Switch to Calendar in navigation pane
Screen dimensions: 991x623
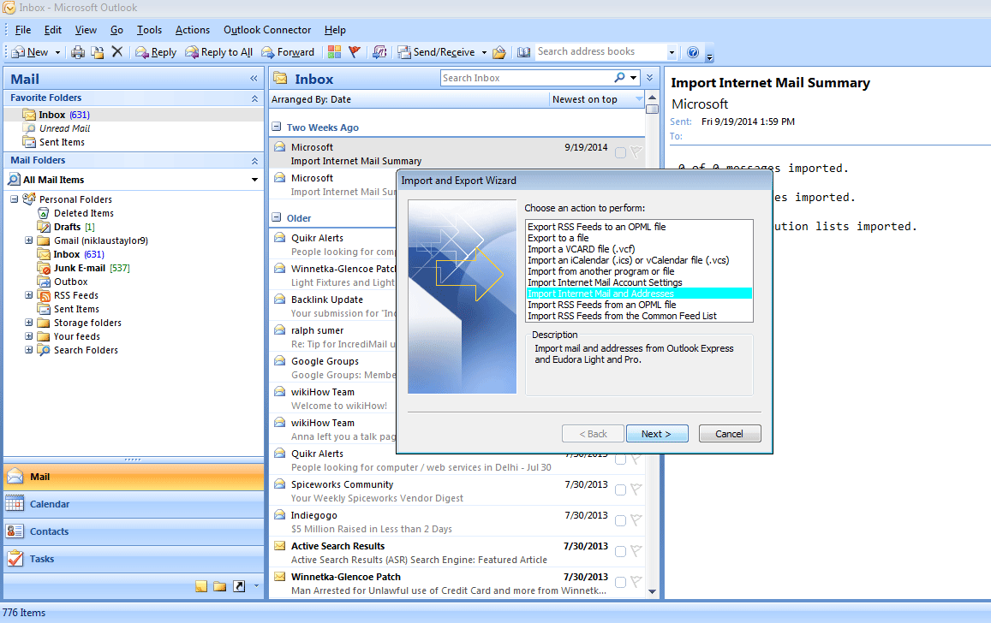(x=134, y=504)
